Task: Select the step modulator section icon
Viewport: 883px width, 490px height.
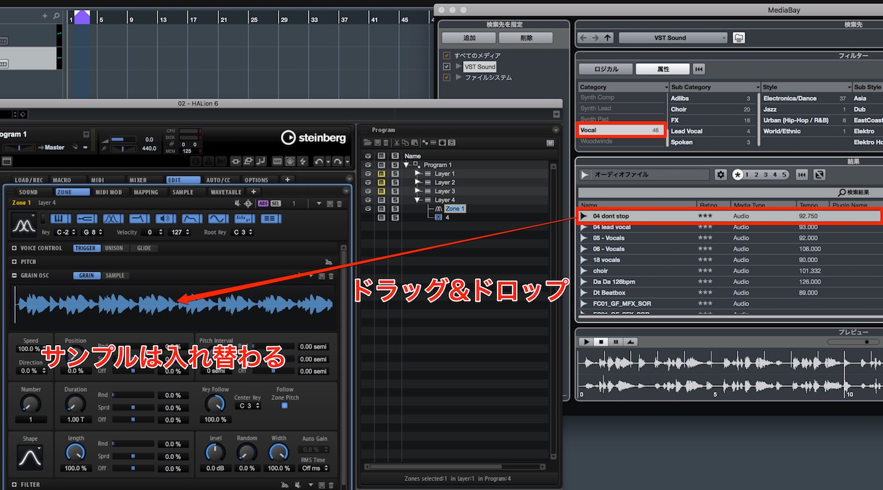Action: (245, 219)
